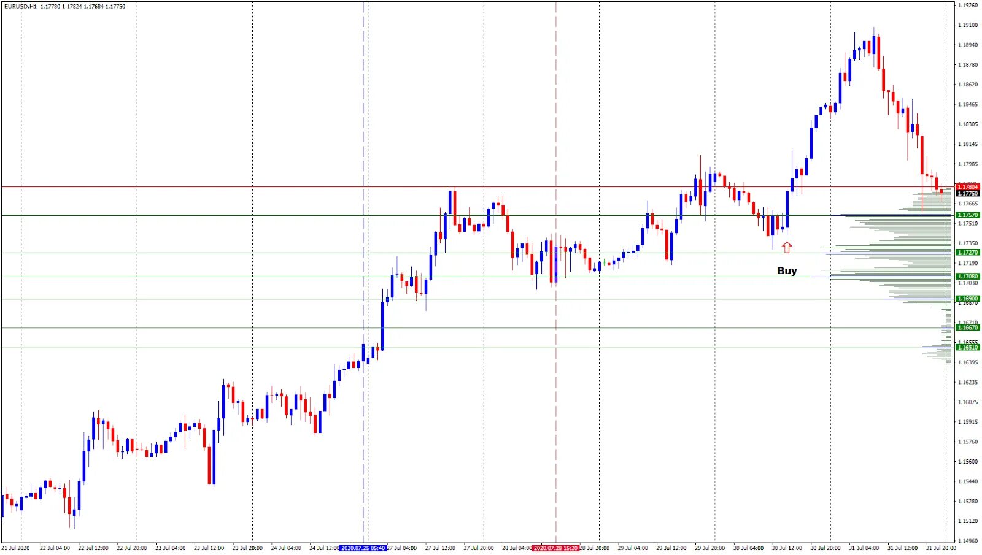Click the green 1.16510 level price tag
Image resolution: width=982 pixels, height=555 pixels.
click(x=968, y=348)
